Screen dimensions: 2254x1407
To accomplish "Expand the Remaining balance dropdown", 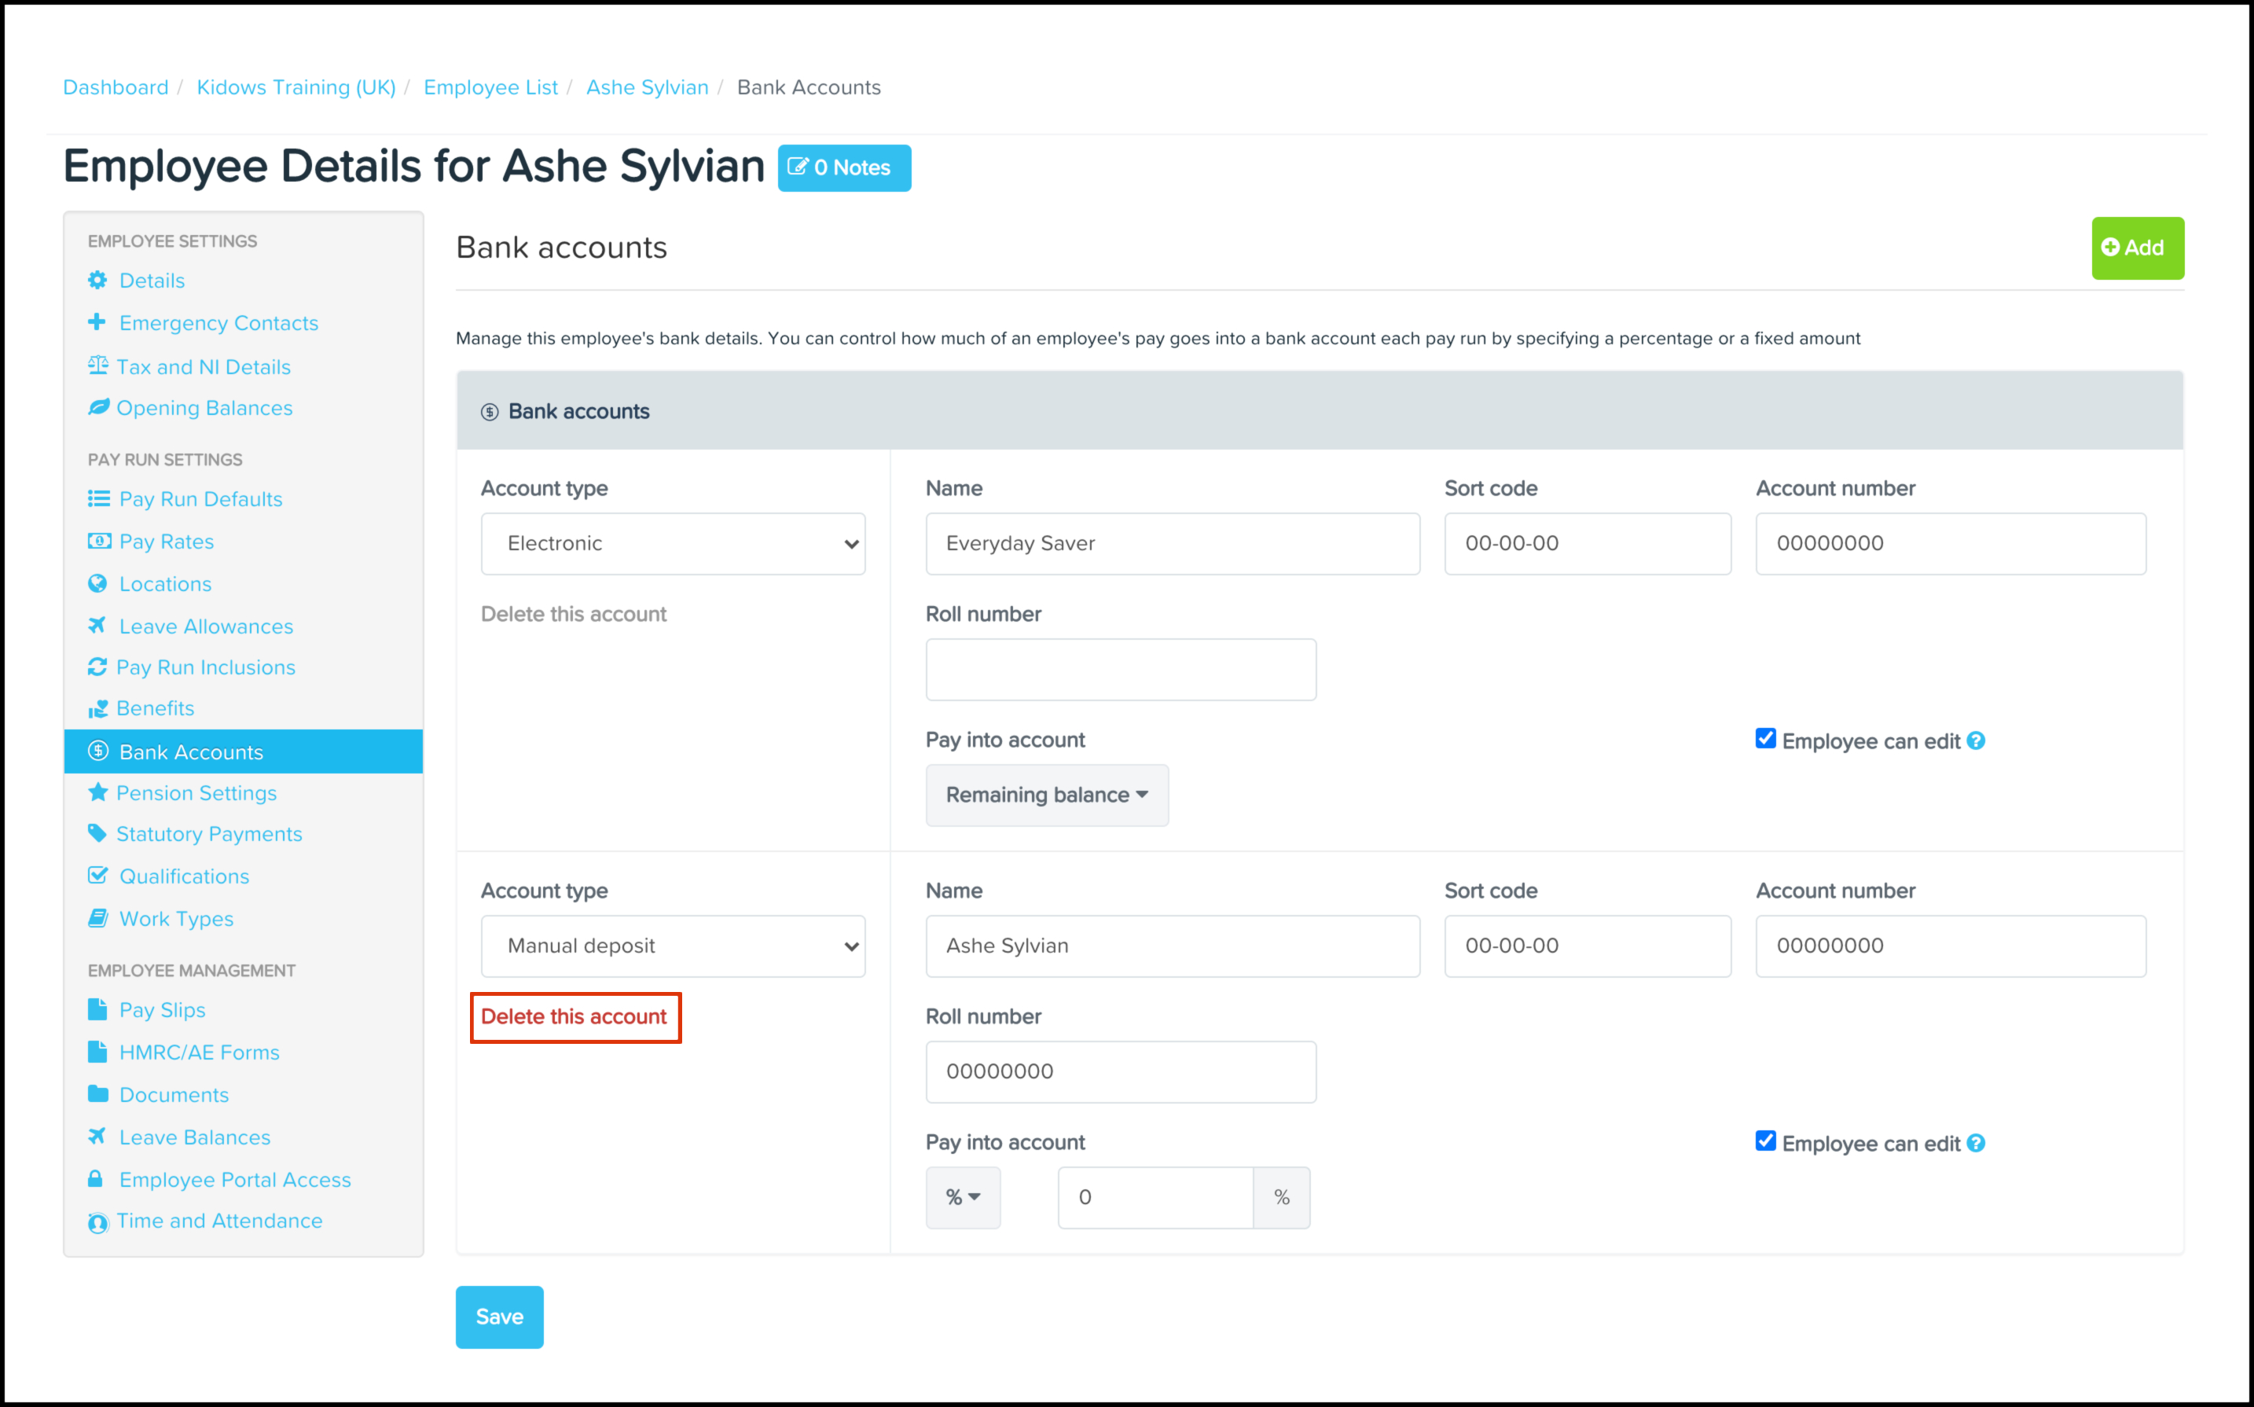I will [x=1047, y=795].
